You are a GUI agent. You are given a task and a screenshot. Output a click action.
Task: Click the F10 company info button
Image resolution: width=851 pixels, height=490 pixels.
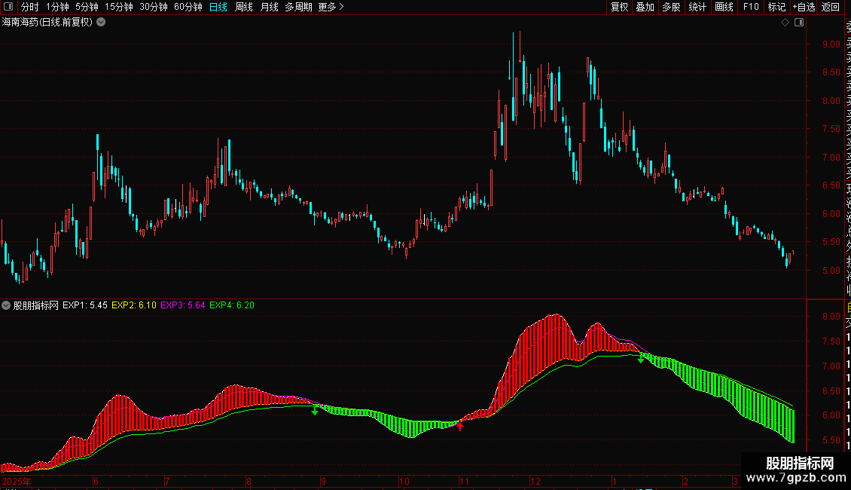[x=751, y=7]
